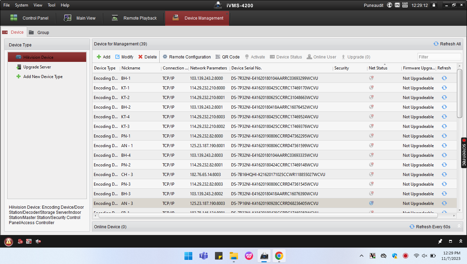
Task: Open File Explorer from the taskbar
Action: coord(234,256)
